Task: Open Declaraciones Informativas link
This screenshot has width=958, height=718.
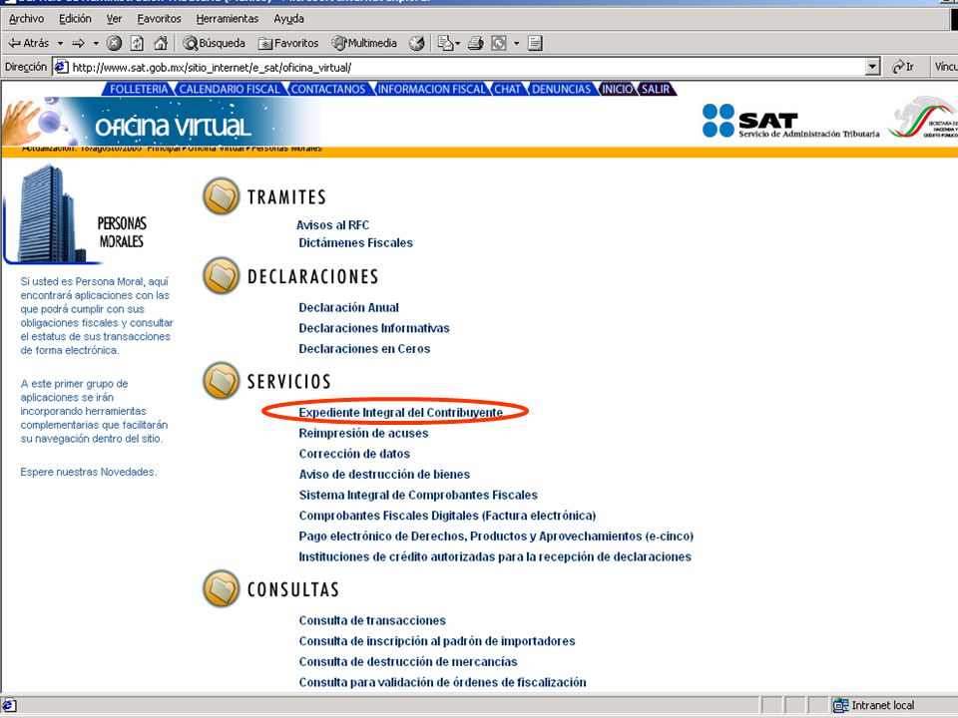Action: [374, 328]
